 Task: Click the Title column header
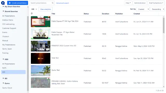pyautogui.click(x=53, y=14)
